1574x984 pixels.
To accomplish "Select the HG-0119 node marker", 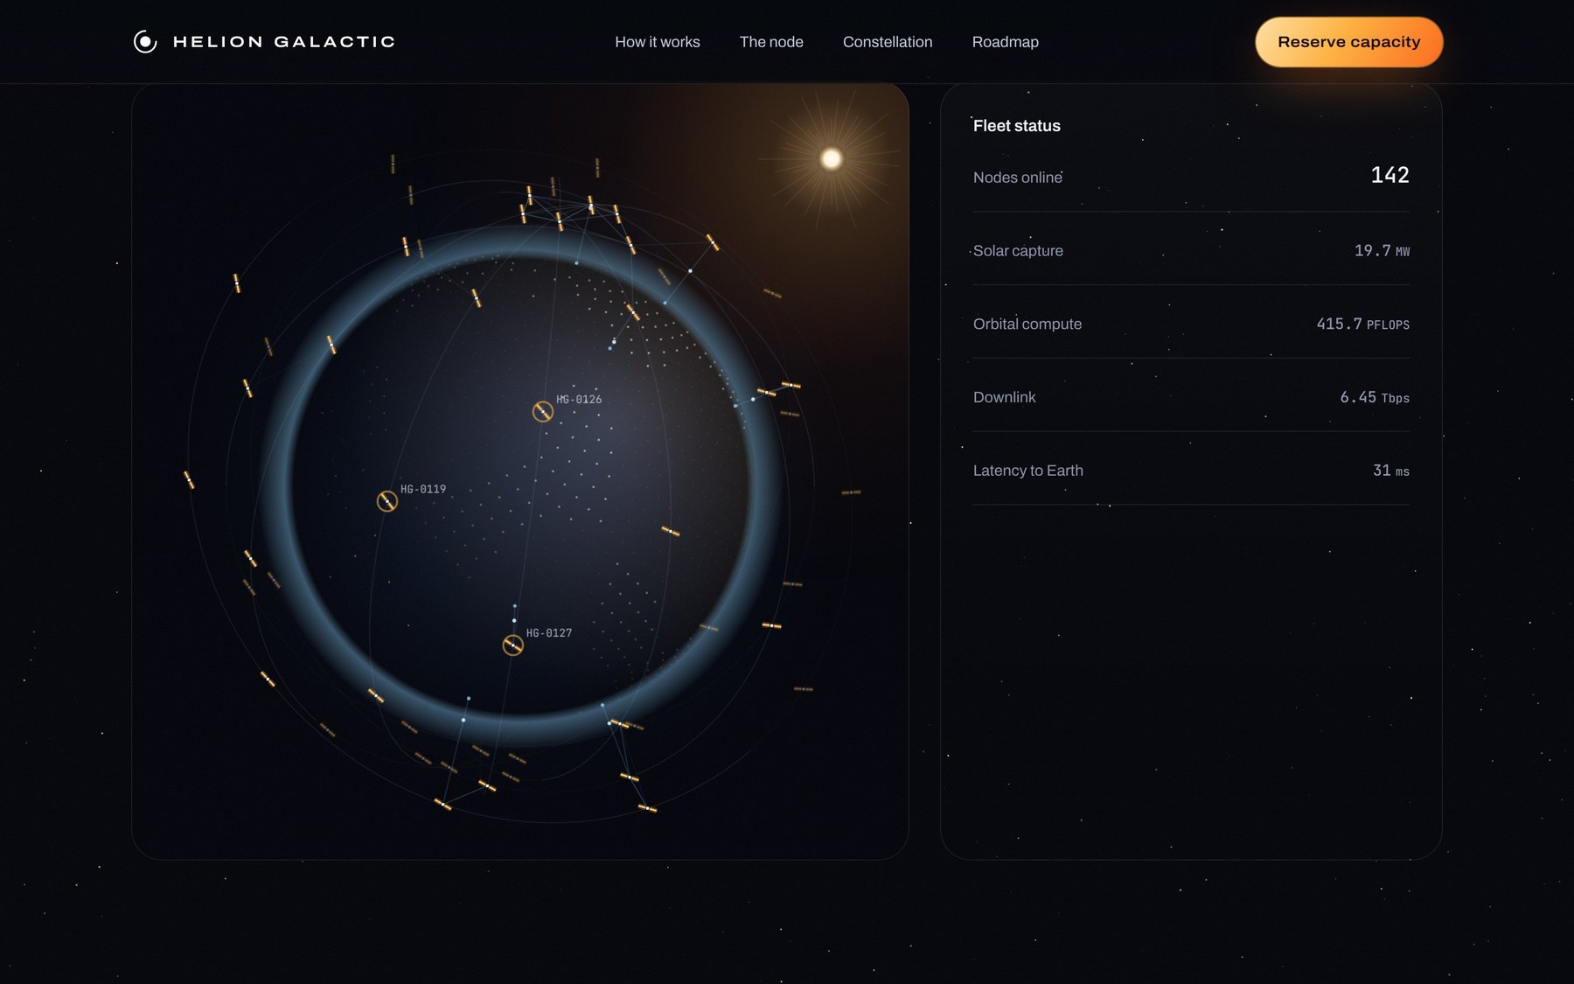I will (387, 501).
